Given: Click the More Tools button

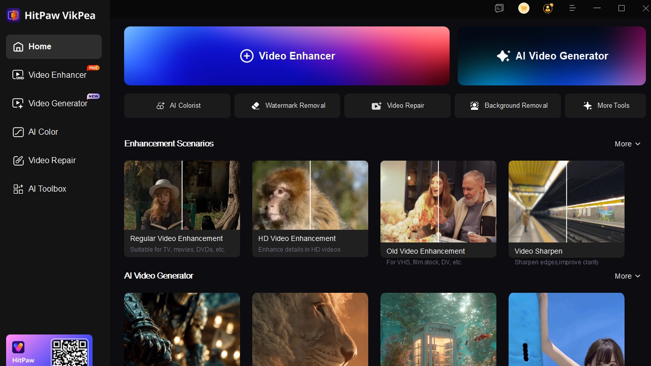Looking at the screenshot, I should 605,106.
